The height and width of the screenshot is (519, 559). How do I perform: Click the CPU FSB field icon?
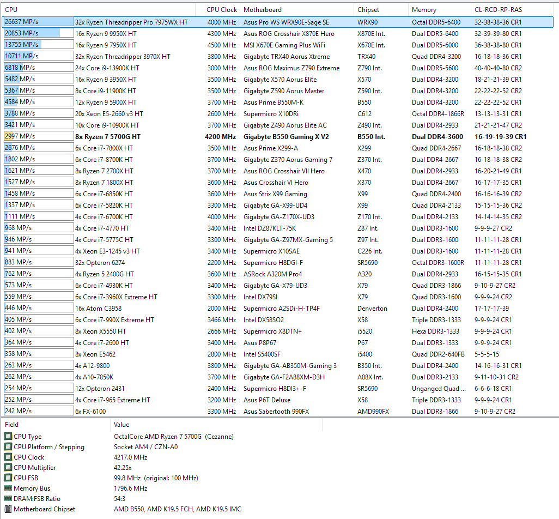coord(8,478)
